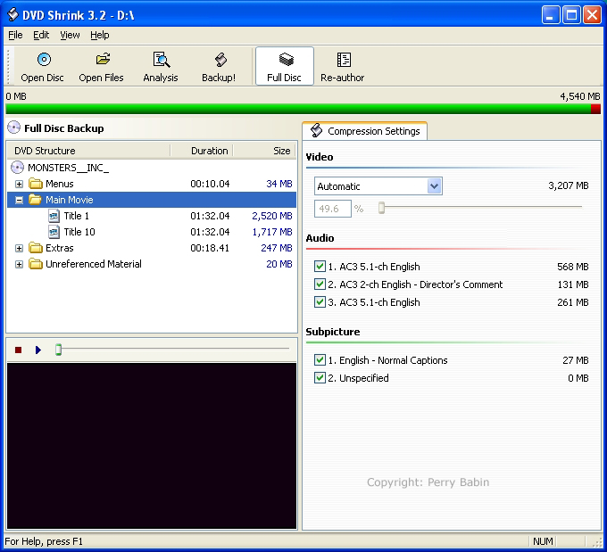
Task: Minimize the DVD Shrink window
Action: (550, 15)
